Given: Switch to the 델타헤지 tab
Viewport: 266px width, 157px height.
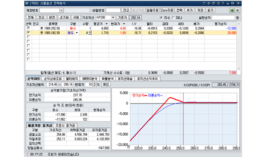Looking at the screenshot, I should point(72,79).
